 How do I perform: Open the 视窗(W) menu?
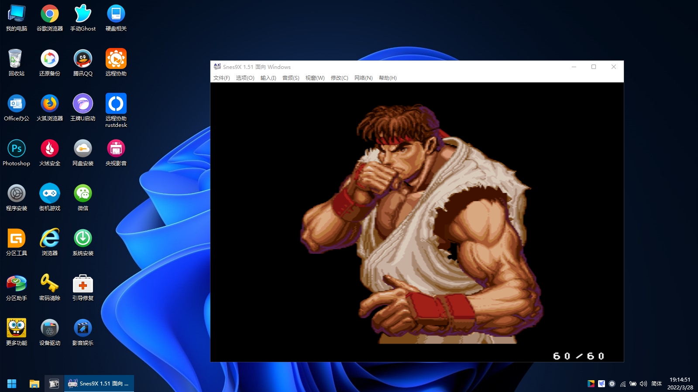[315, 78]
